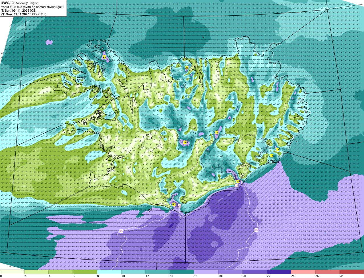Click the 20–22 m/s violet legend swatch
This screenshot has width=364, height=278.
coord(255,272)
